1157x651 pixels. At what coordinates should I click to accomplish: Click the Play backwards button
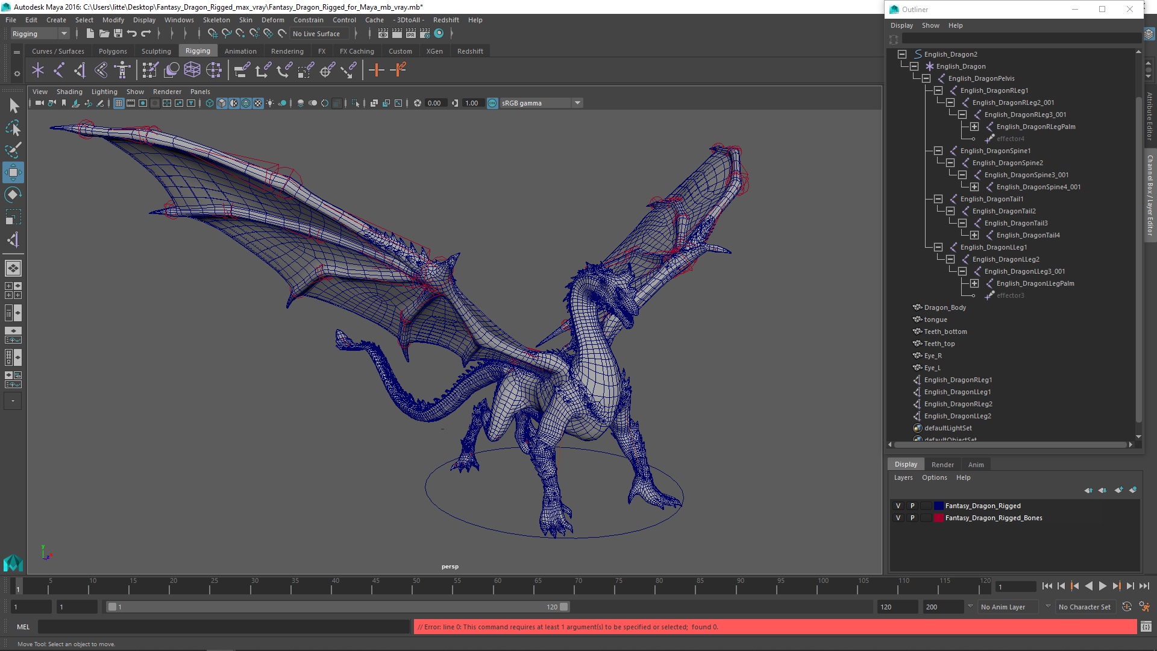(1088, 586)
